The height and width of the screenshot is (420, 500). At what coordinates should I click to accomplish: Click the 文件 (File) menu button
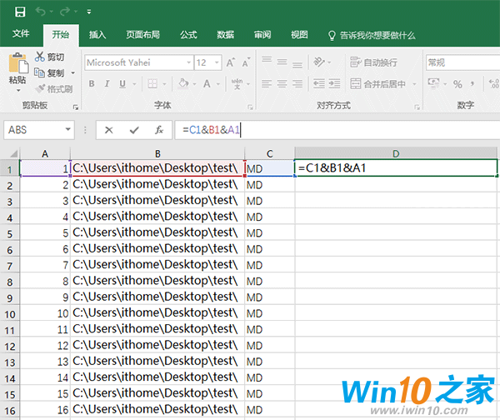coord(21,35)
